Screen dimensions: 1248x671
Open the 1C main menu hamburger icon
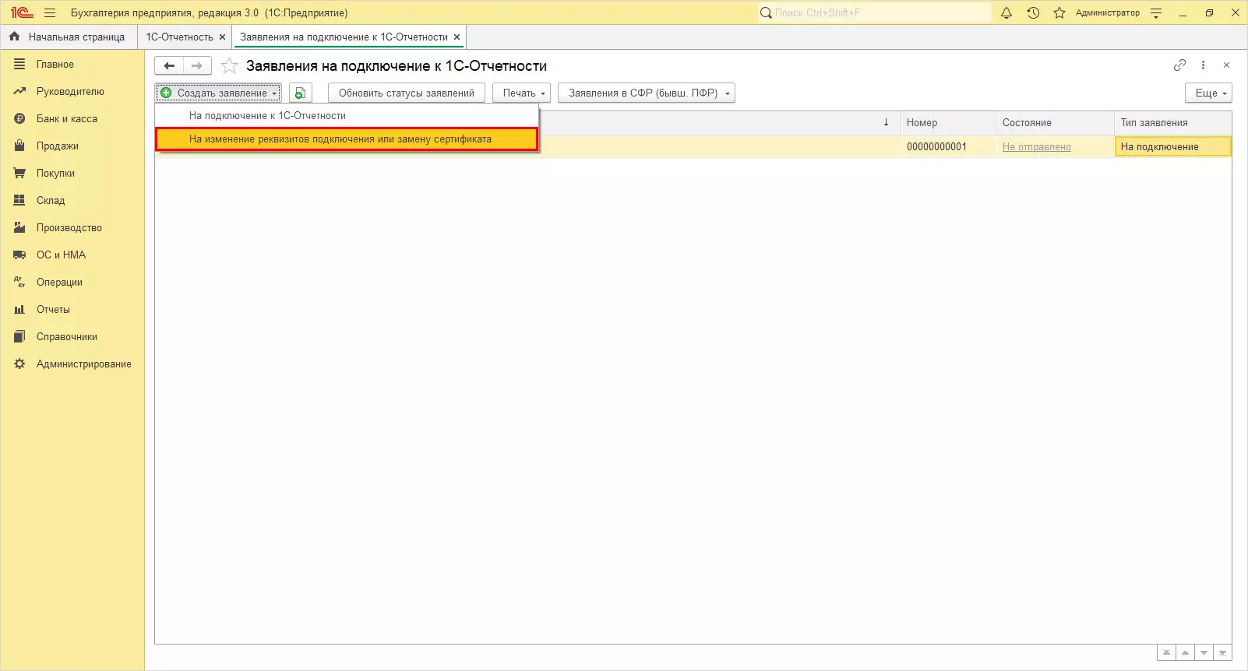pos(50,12)
